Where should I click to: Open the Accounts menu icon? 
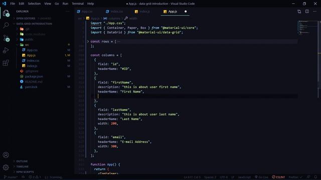point(6,155)
